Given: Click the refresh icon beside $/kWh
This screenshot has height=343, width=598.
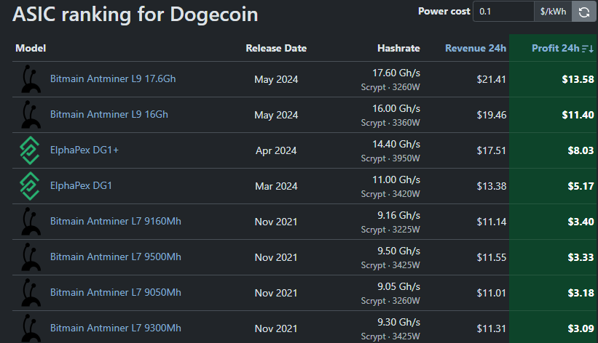Looking at the screenshot, I should point(584,12).
